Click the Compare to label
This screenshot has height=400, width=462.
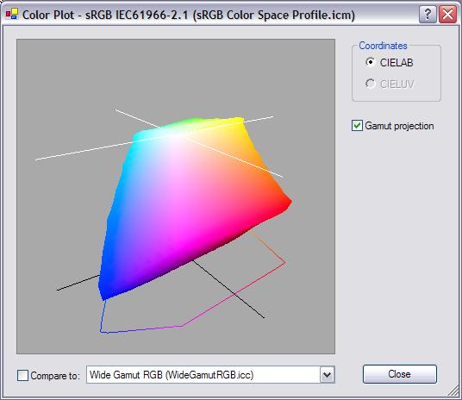pyautogui.click(x=55, y=376)
